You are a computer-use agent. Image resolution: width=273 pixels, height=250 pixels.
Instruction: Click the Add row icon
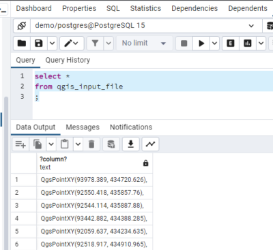(x=20, y=144)
